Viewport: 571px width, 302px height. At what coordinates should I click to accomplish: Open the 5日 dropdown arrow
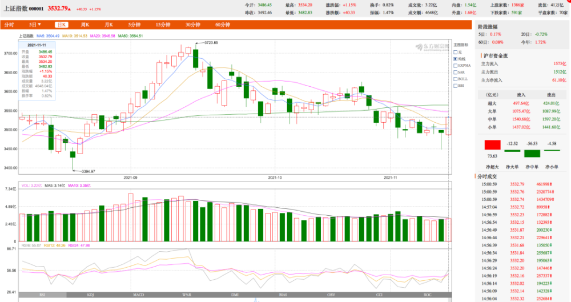point(39,25)
